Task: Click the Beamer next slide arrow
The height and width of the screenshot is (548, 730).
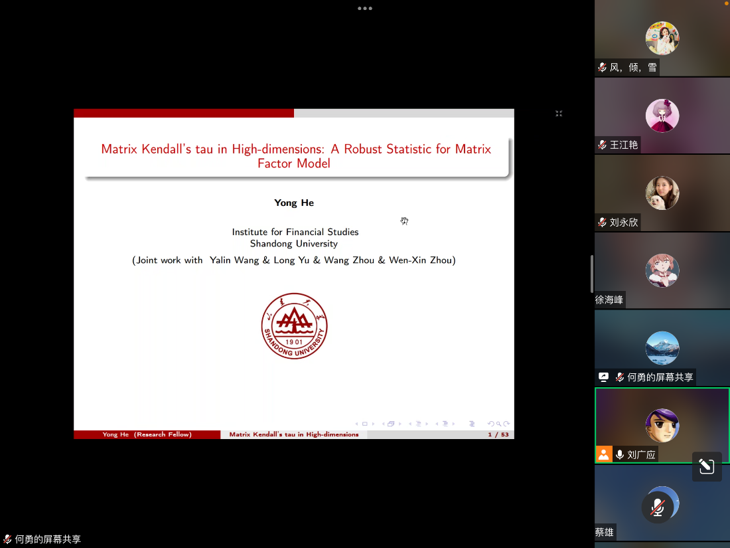Action: 373,424
